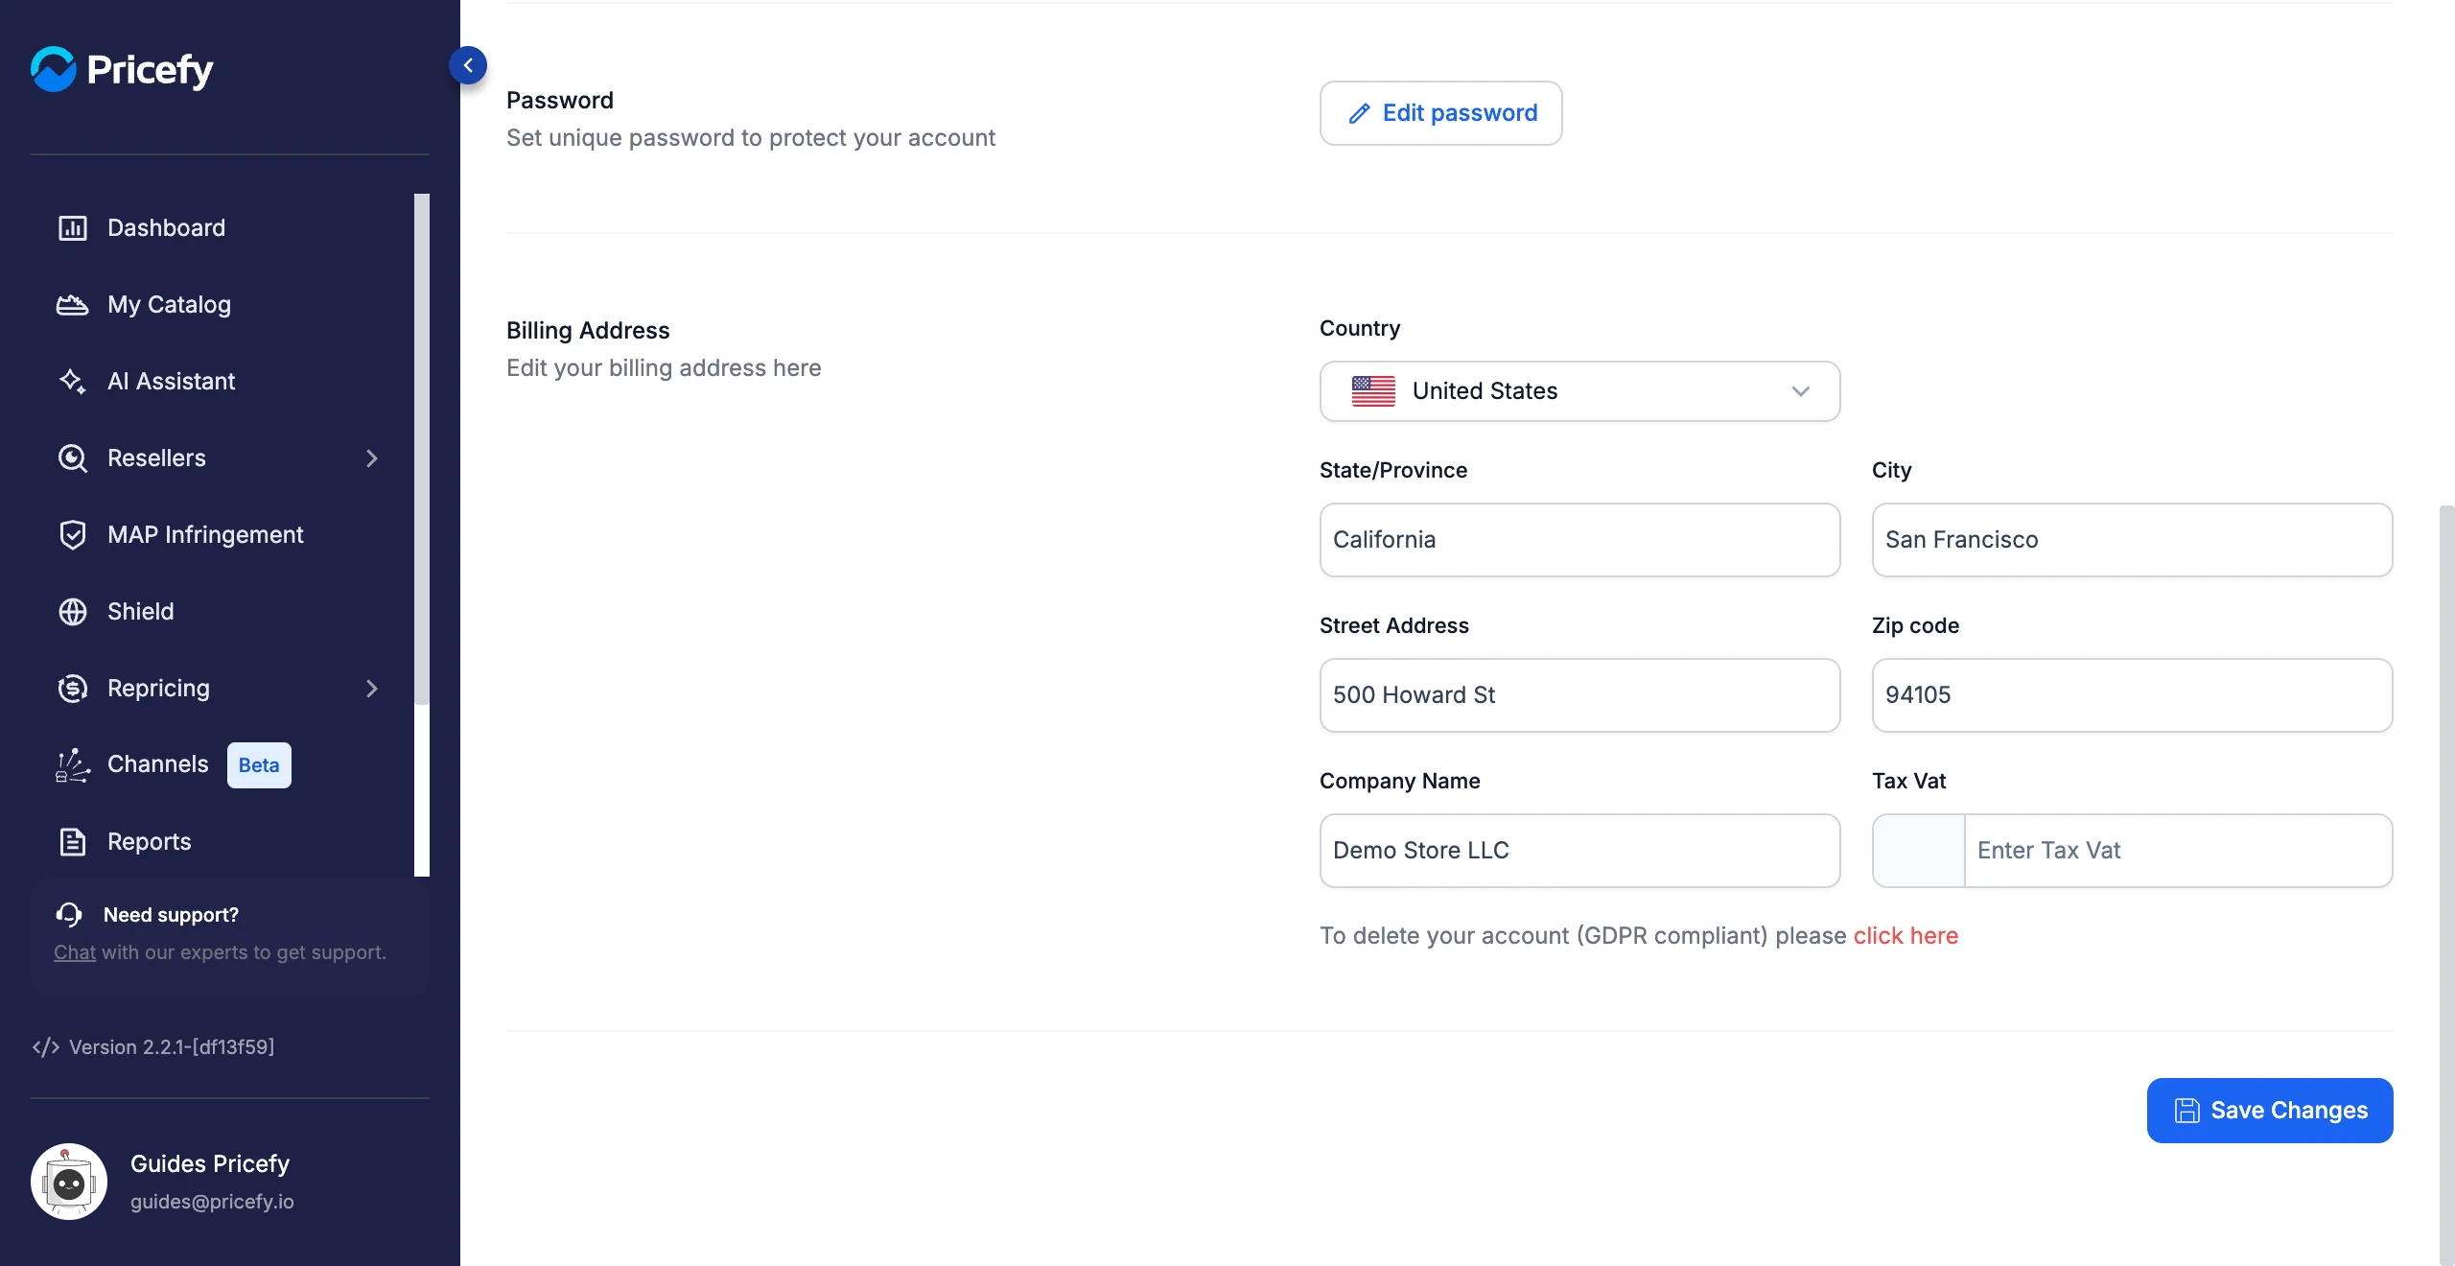
Task: Click the 'Need support?' heading
Action: click(171, 915)
